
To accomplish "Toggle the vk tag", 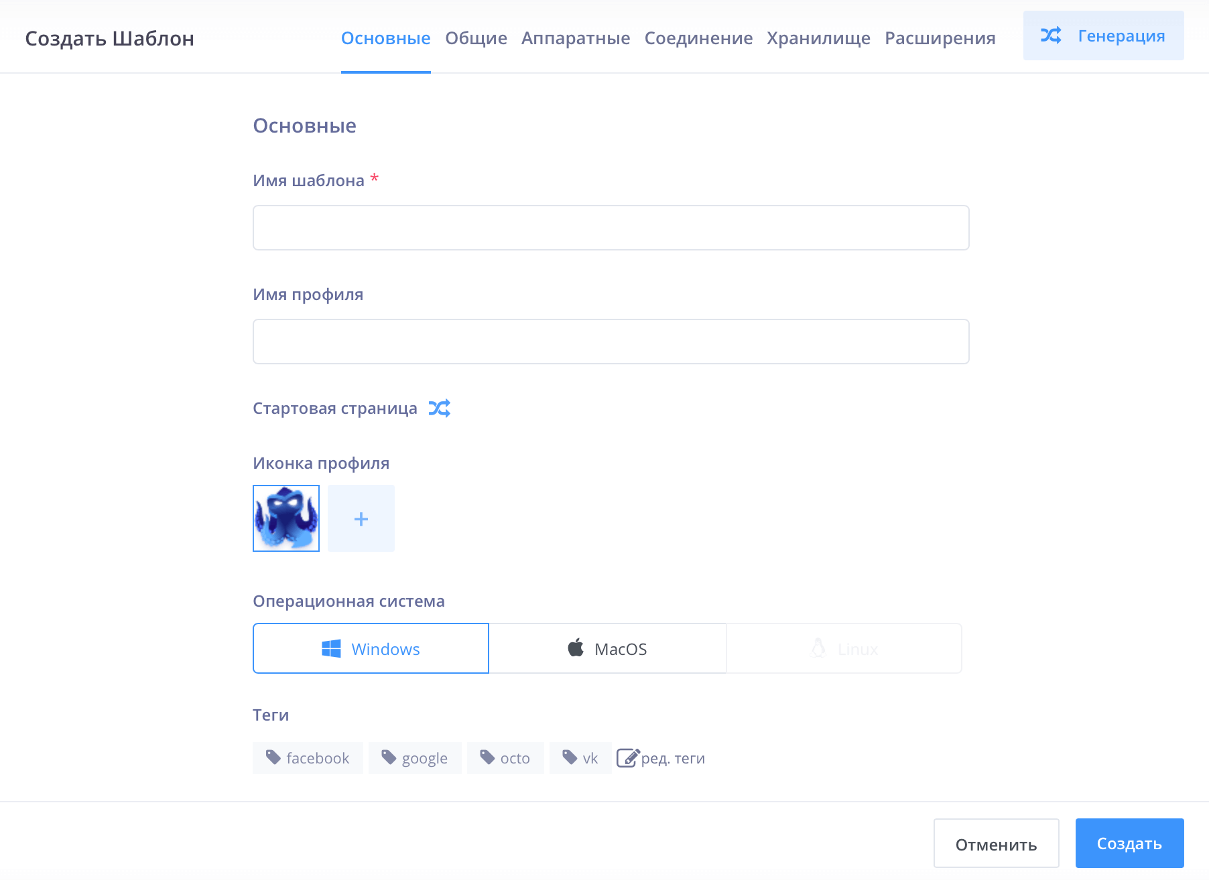I will pyautogui.click(x=580, y=757).
